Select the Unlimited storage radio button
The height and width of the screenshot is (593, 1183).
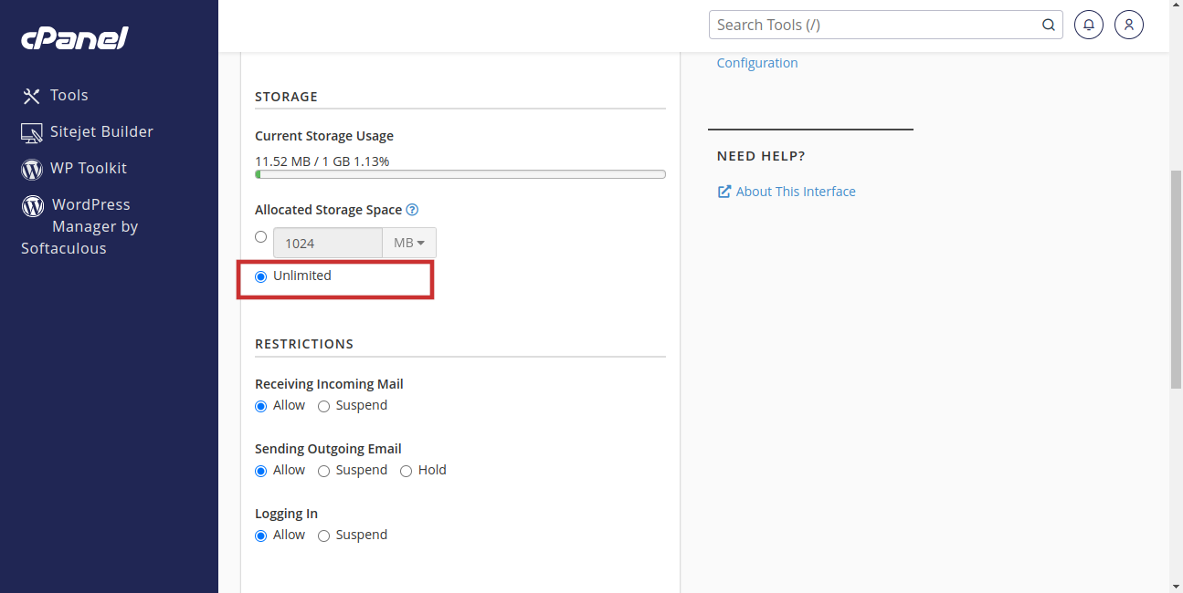pos(261,276)
